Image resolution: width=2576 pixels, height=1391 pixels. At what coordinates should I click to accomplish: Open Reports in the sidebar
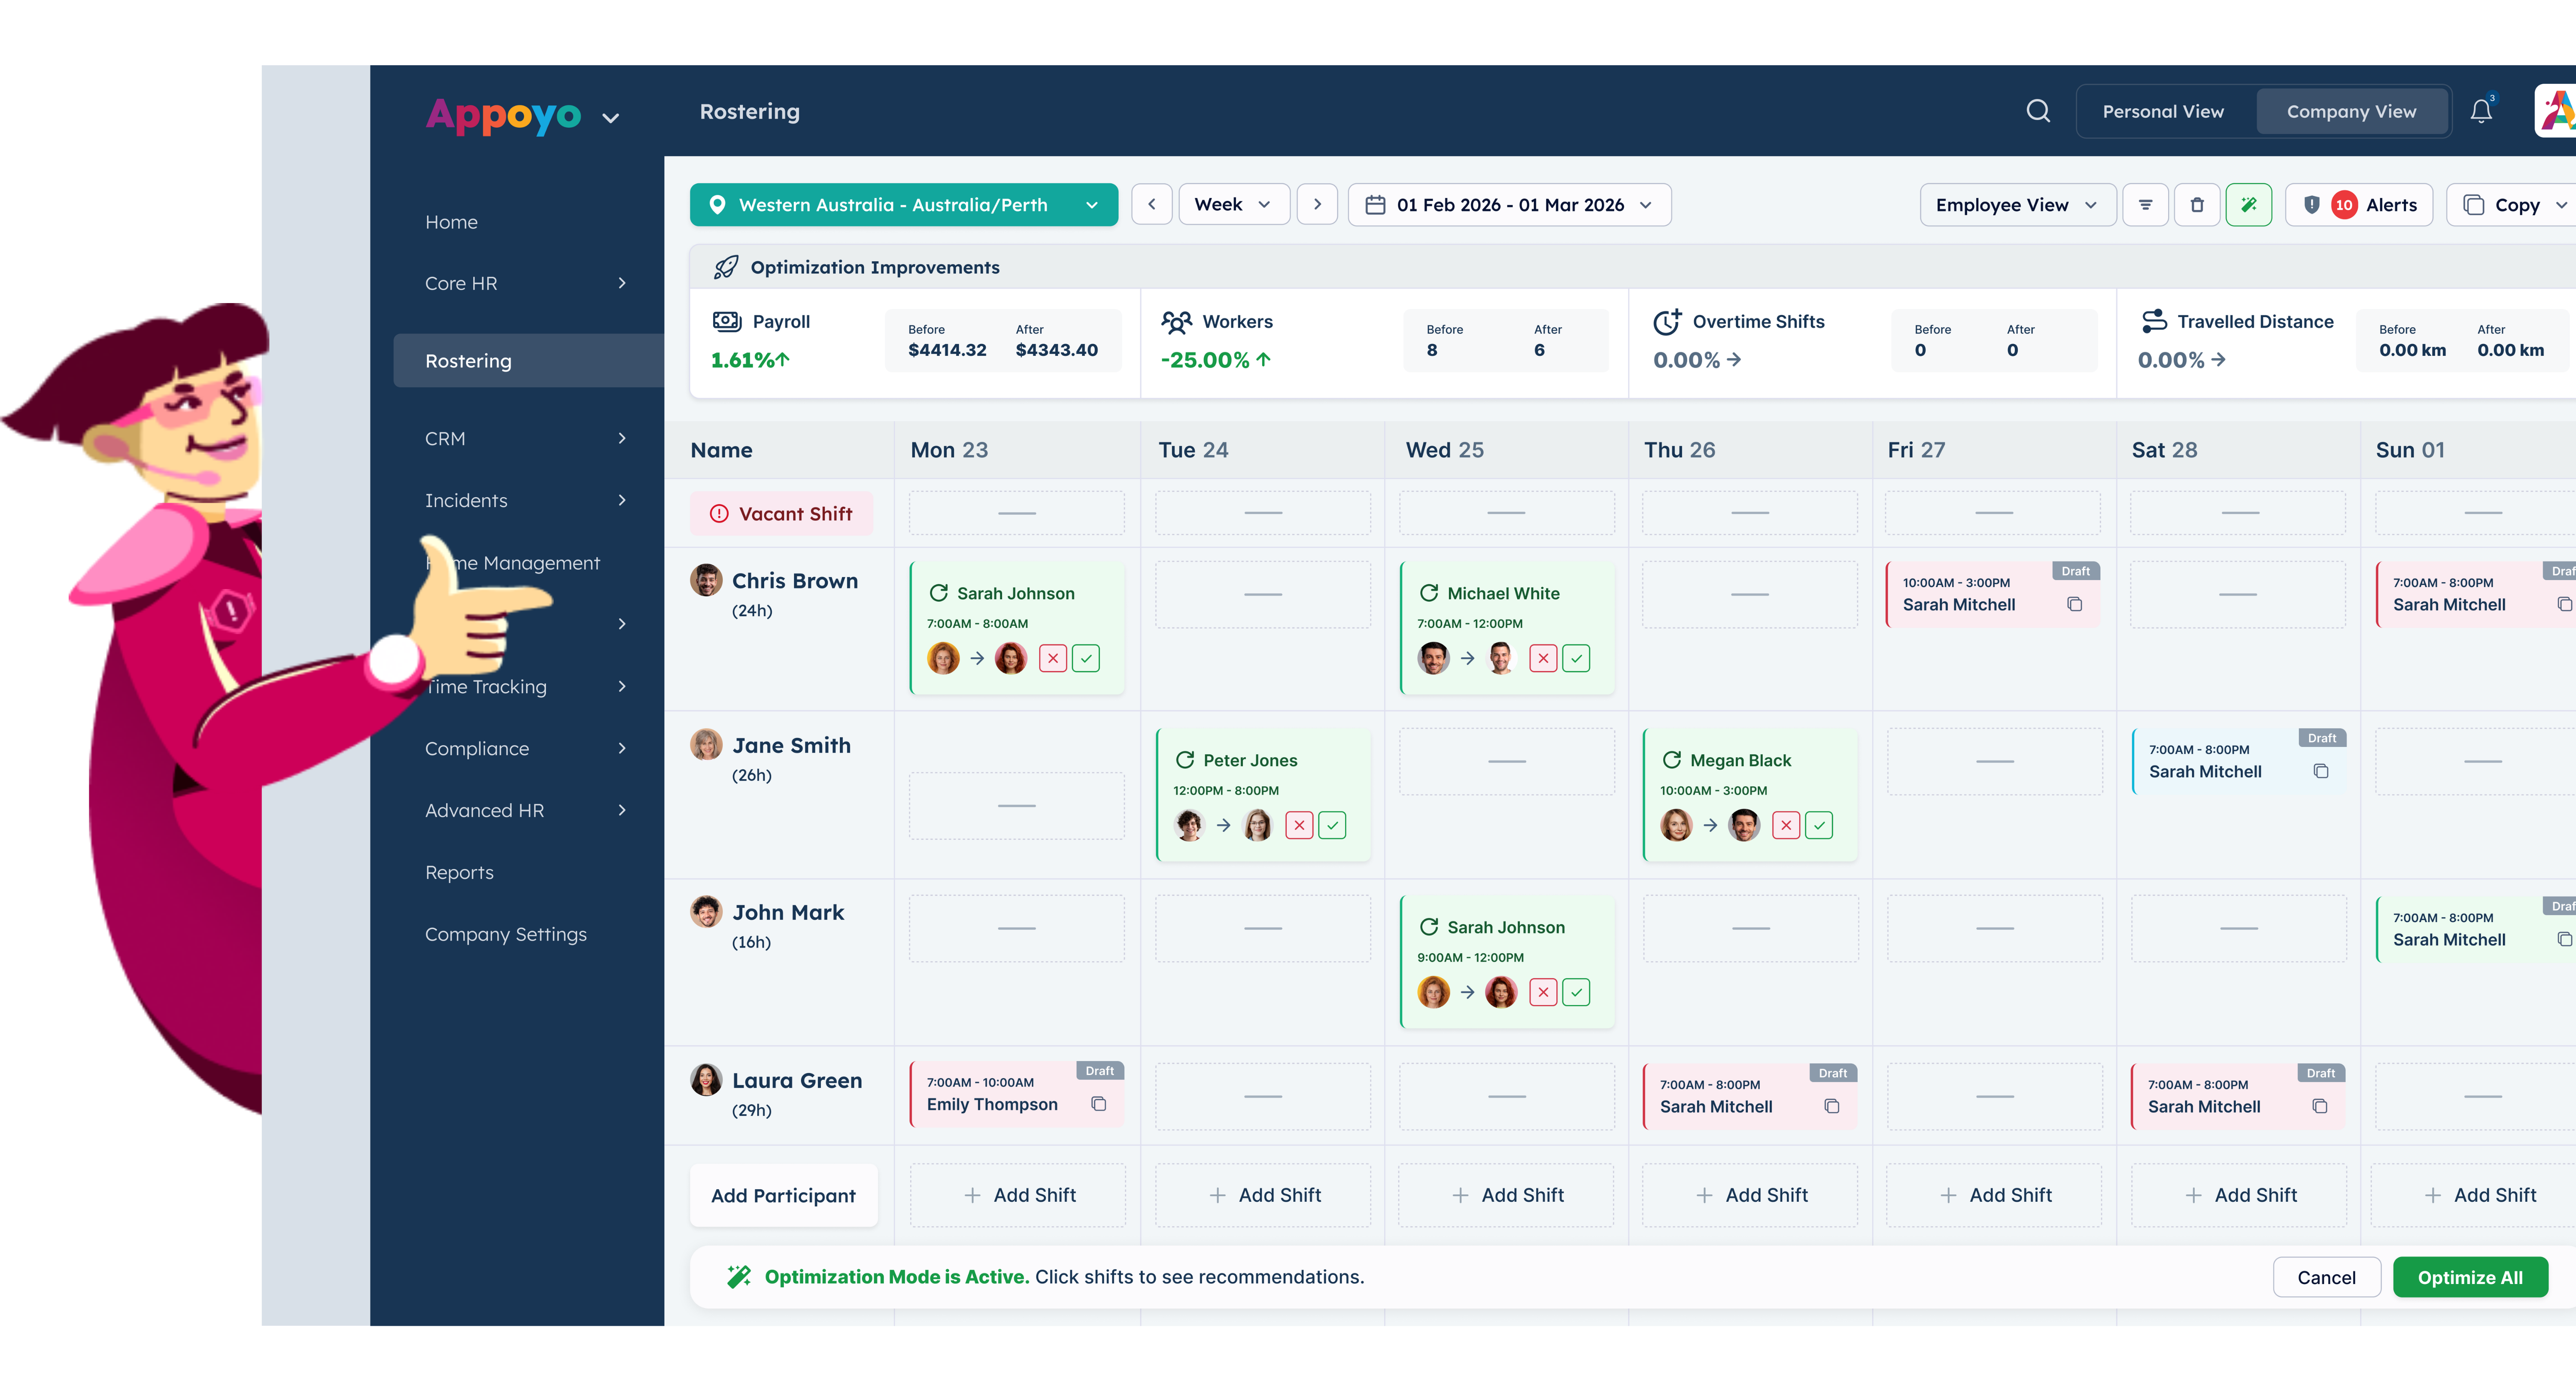click(459, 872)
